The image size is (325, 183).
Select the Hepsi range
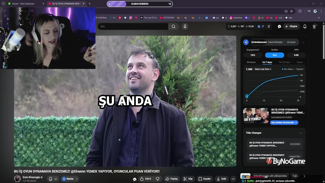click(x=300, y=62)
